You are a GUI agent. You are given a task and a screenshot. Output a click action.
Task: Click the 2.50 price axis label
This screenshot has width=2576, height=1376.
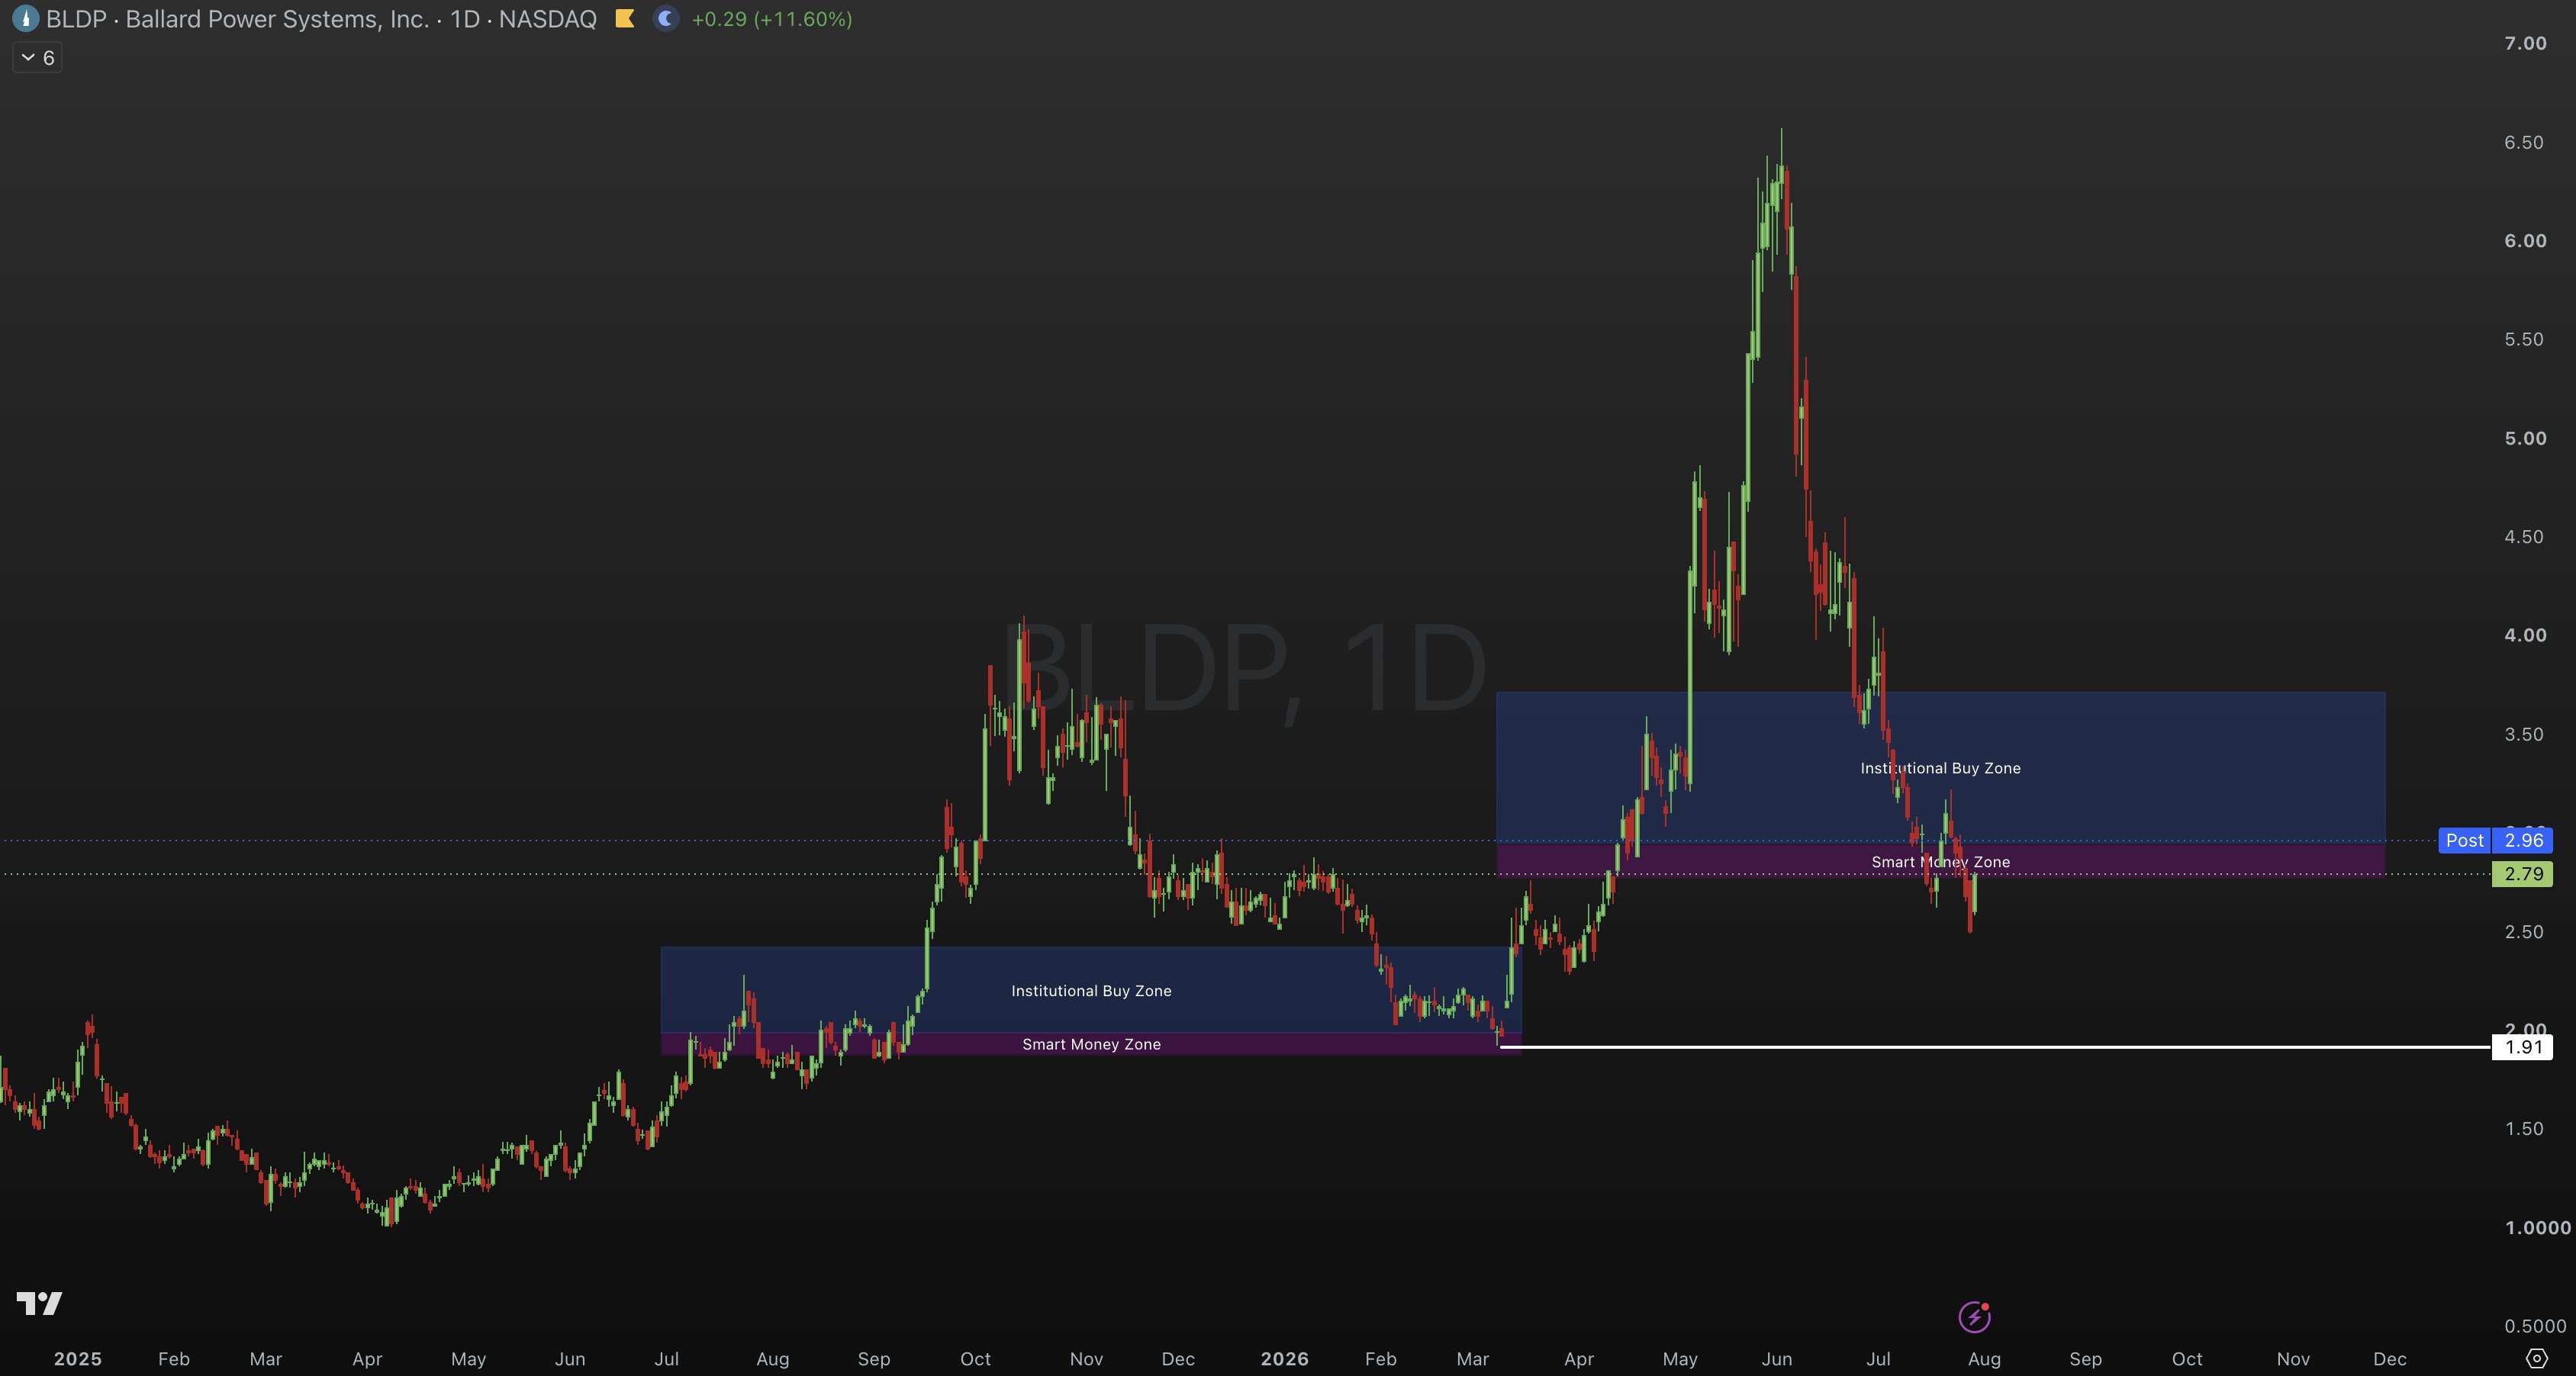[2524, 932]
